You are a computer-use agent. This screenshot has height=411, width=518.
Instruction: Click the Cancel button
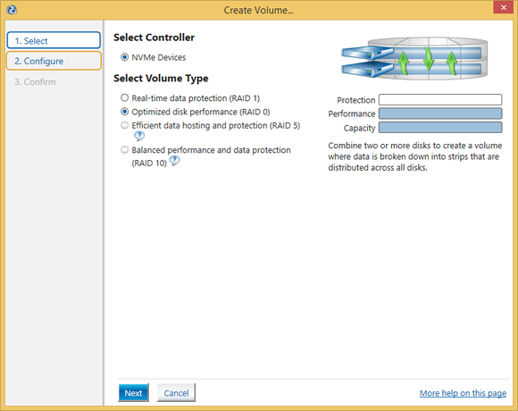pos(176,393)
